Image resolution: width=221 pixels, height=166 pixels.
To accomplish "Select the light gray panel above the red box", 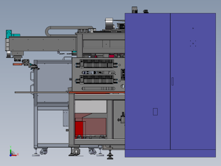I will click(91, 106).
